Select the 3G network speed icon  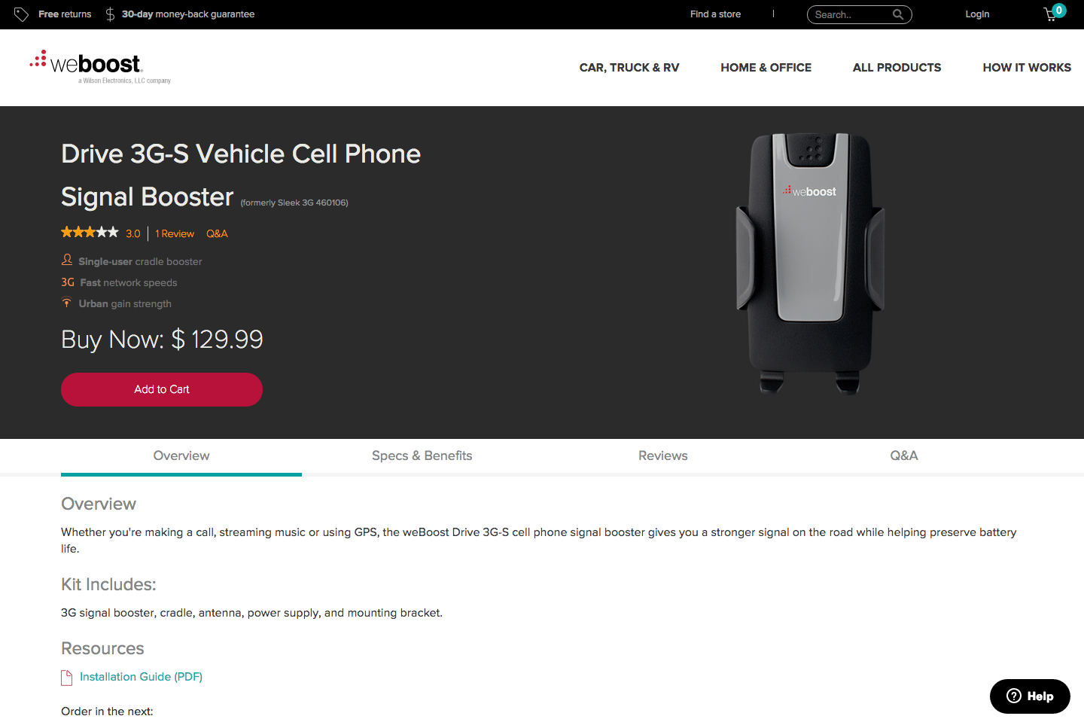coord(67,282)
